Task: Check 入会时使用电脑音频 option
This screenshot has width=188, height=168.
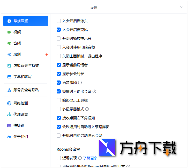Action: tap(59, 47)
